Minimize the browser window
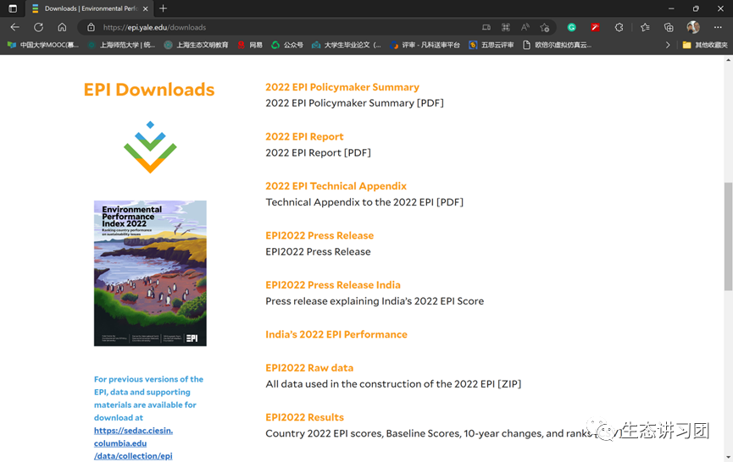 tap(671, 8)
